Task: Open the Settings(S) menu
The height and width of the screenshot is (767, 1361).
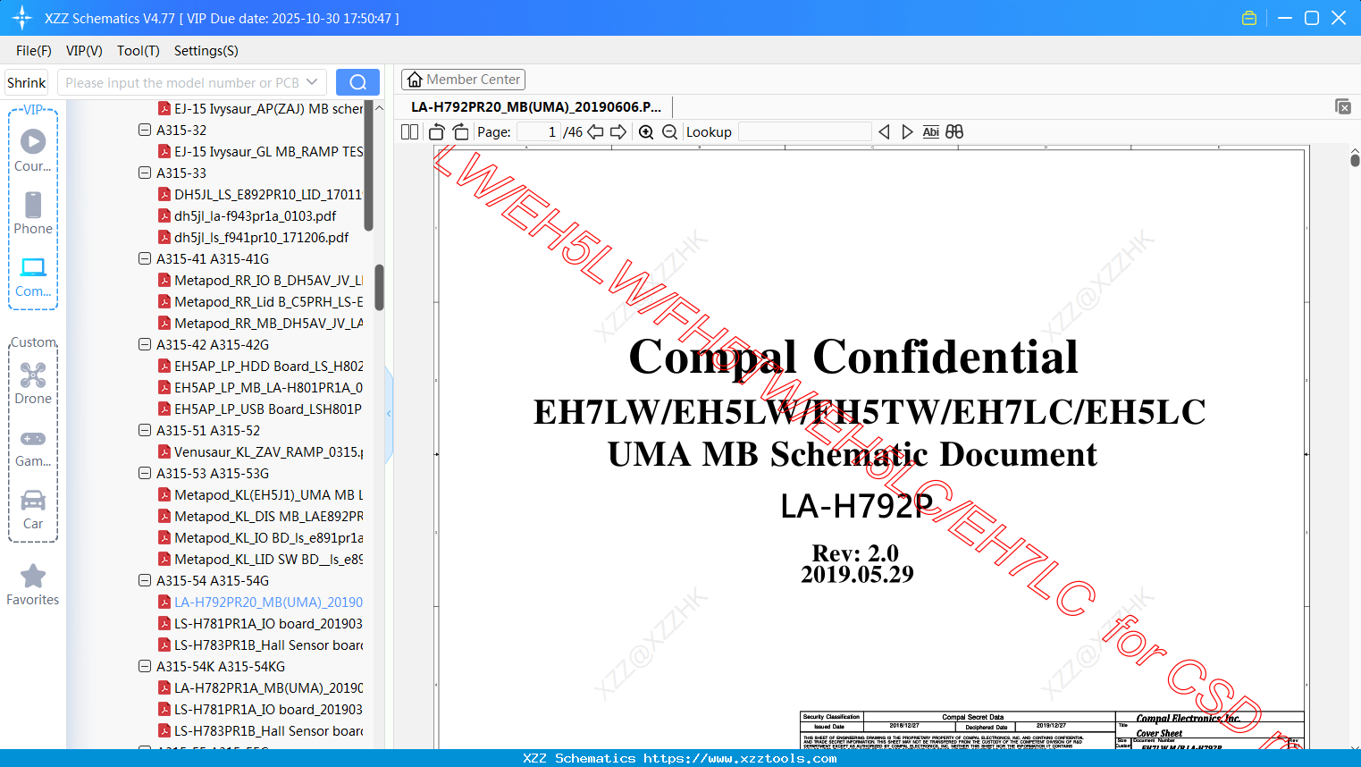Action: coord(206,51)
